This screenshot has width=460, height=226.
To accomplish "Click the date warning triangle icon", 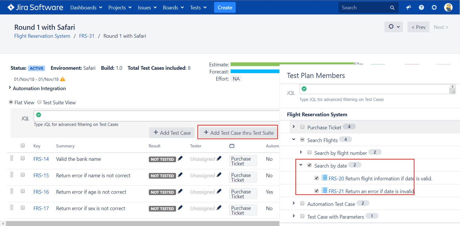I will click(x=63, y=79).
